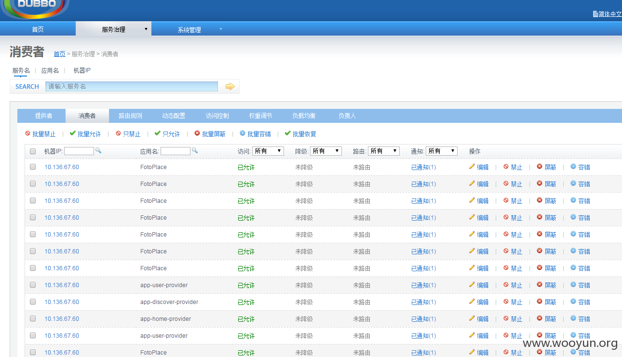Click 已允许 status in app-discover-provider row
This screenshot has height=357, width=622.
246,302
